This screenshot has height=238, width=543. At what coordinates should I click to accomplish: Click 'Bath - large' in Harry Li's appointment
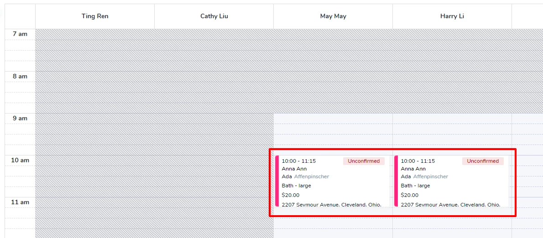click(416, 186)
